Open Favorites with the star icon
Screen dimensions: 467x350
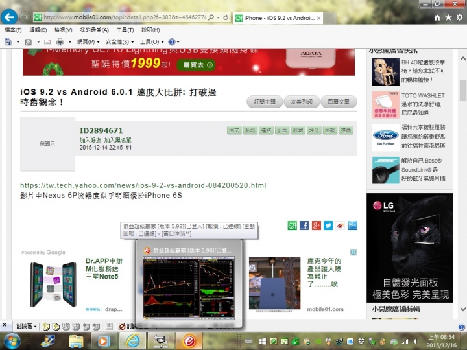pyautogui.click(x=448, y=17)
